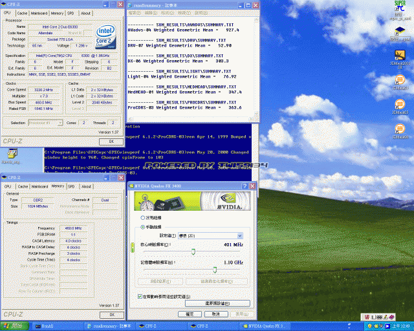
Task: Activate the CPU-Z taskbar button beside runallsummary
Action: (161, 326)
